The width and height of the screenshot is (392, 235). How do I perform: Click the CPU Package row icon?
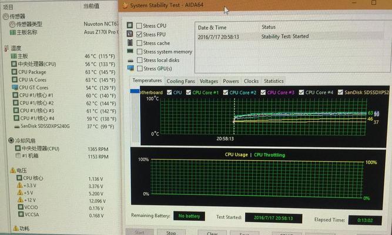15,72
